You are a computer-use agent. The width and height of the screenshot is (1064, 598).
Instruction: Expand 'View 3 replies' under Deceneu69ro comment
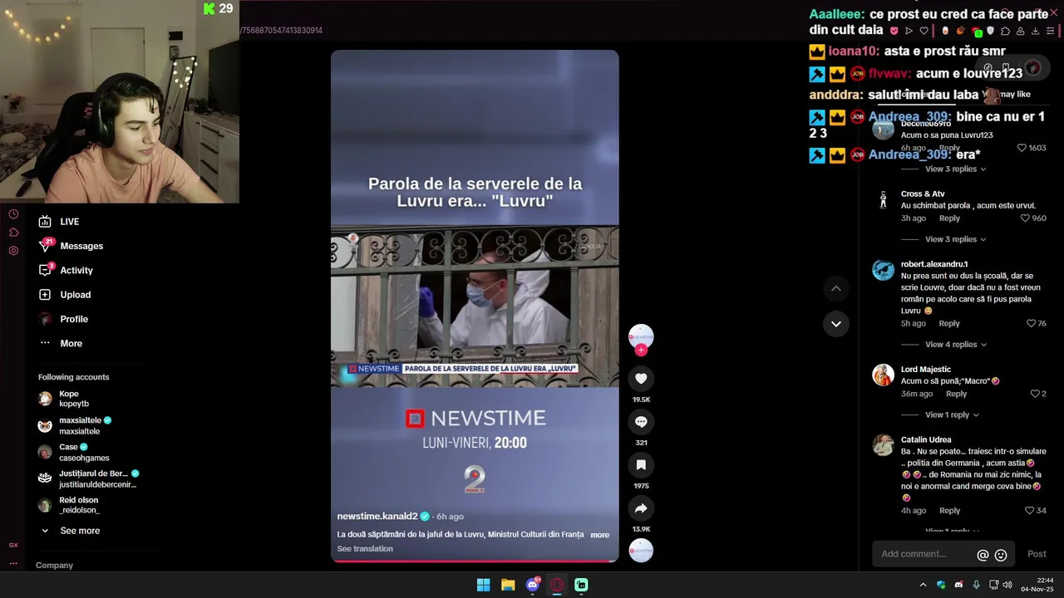(955, 169)
